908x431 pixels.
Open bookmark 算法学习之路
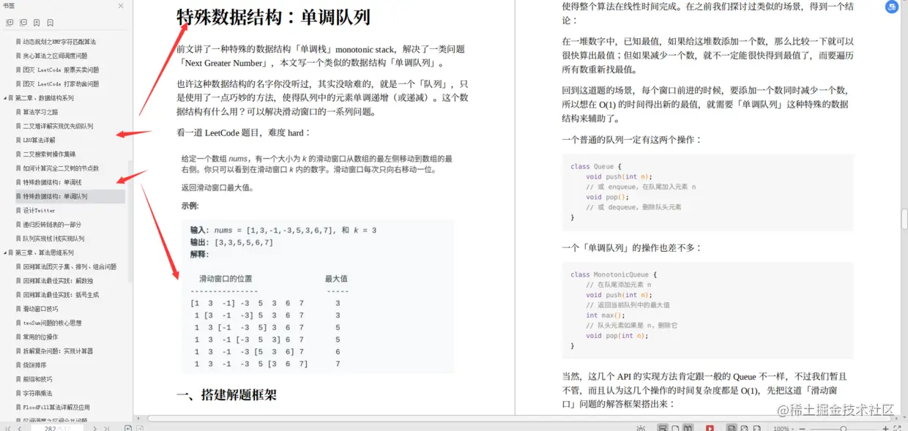coord(39,112)
